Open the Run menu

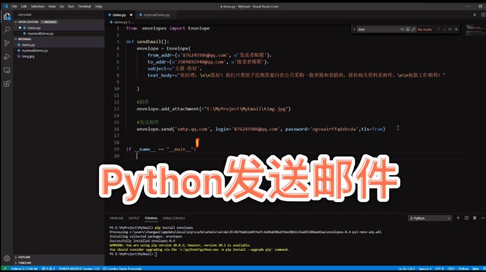(71, 6)
